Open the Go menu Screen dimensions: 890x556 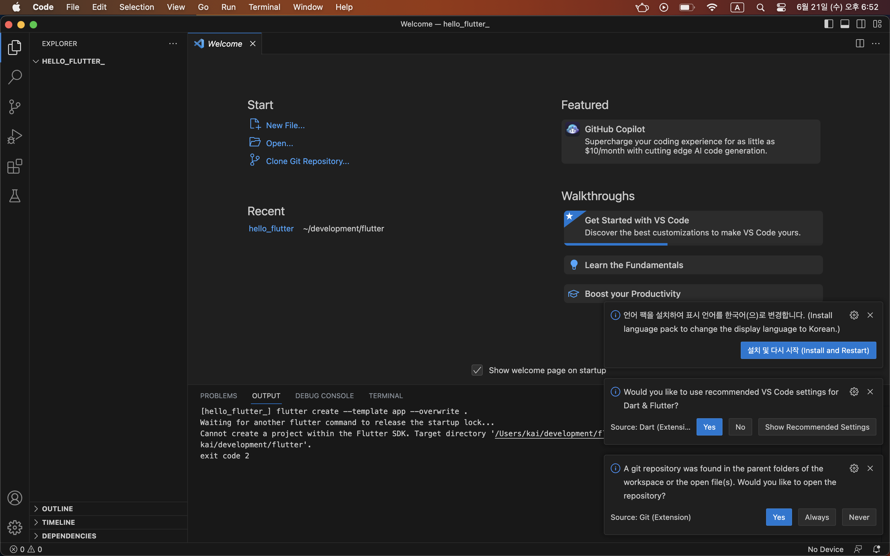[x=203, y=7]
